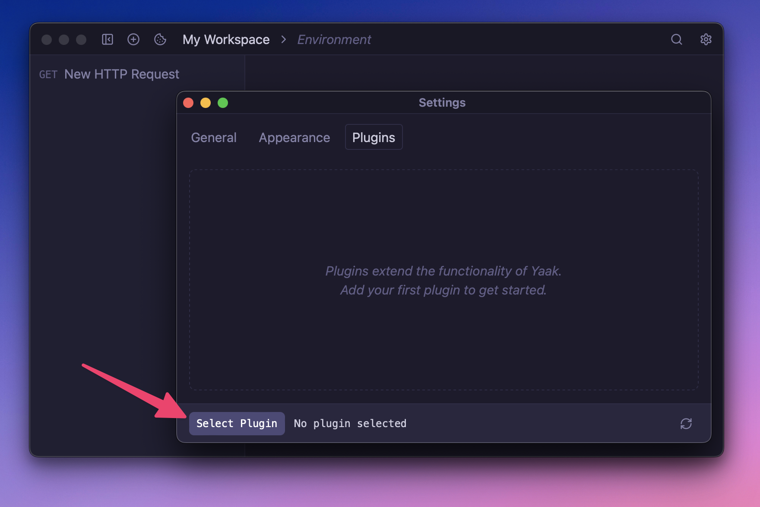
Task: Switch to the Appearance tab
Action: (x=294, y=137)
